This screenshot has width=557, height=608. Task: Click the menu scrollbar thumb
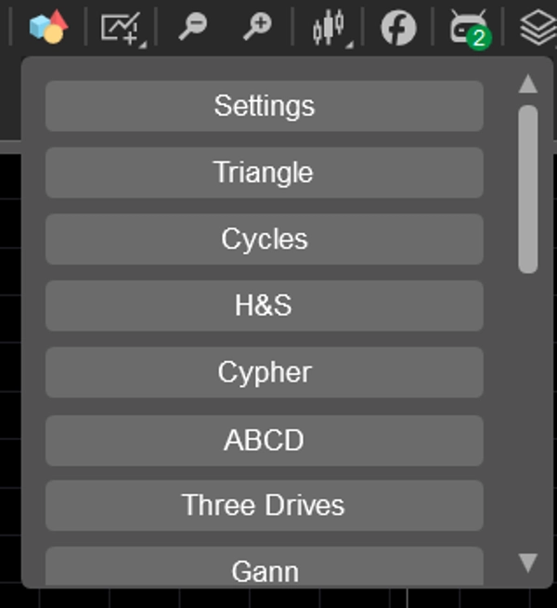(x=528, y=188)
